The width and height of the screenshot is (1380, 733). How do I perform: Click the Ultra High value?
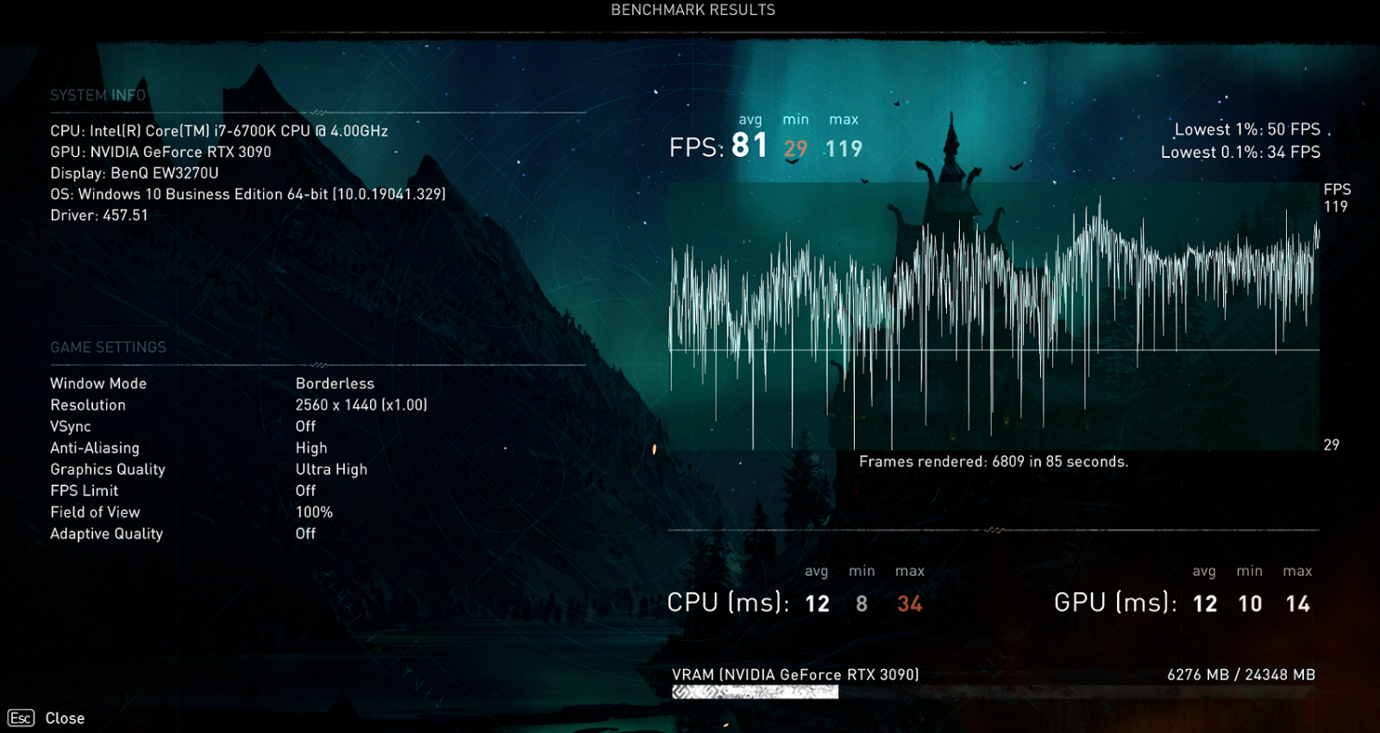click(x=332, y=470)
